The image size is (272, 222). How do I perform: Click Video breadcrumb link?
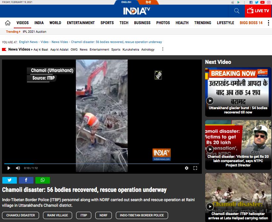click(44, 42)
